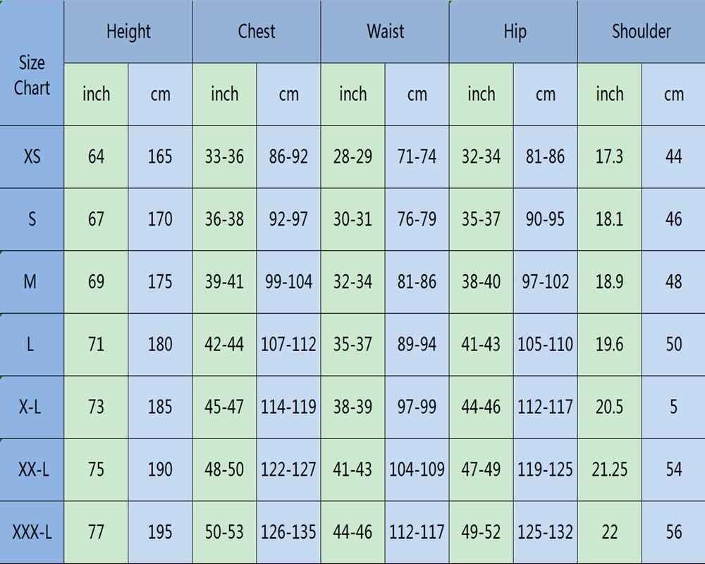Click the Size Chart header cell
705x564 pixels.
(x=32, y=75)
